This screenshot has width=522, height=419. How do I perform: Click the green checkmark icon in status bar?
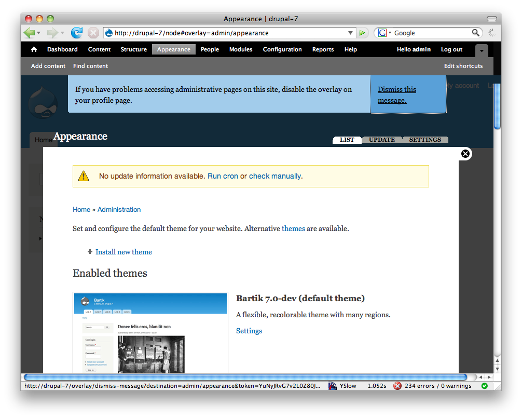485,386
